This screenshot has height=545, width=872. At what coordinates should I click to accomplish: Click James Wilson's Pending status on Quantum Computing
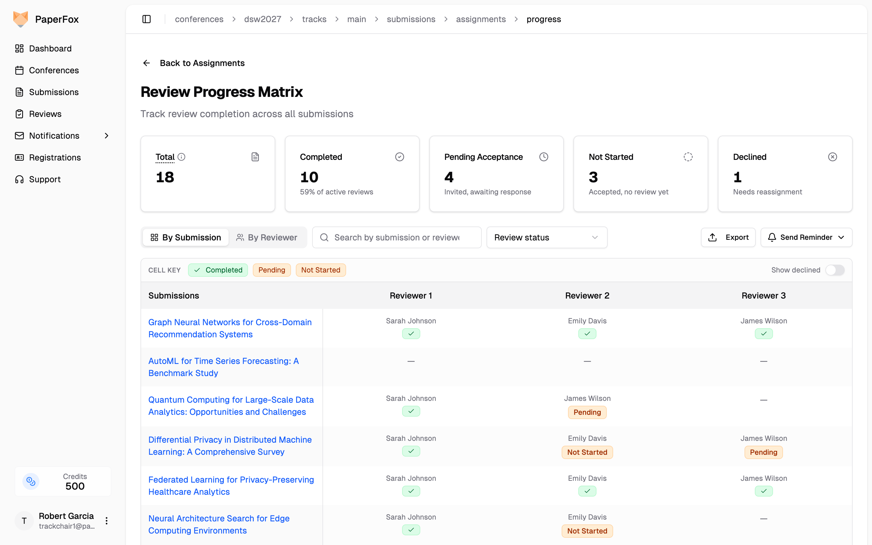pyautogui.click(x=587, y=412)
